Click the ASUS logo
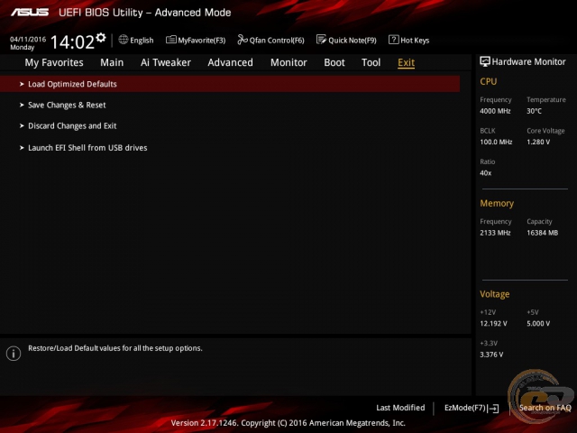 pyautogui.click(x=30, y=12)
